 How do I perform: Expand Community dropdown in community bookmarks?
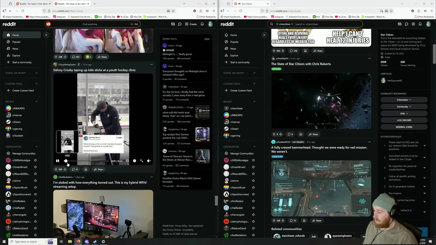404,107
